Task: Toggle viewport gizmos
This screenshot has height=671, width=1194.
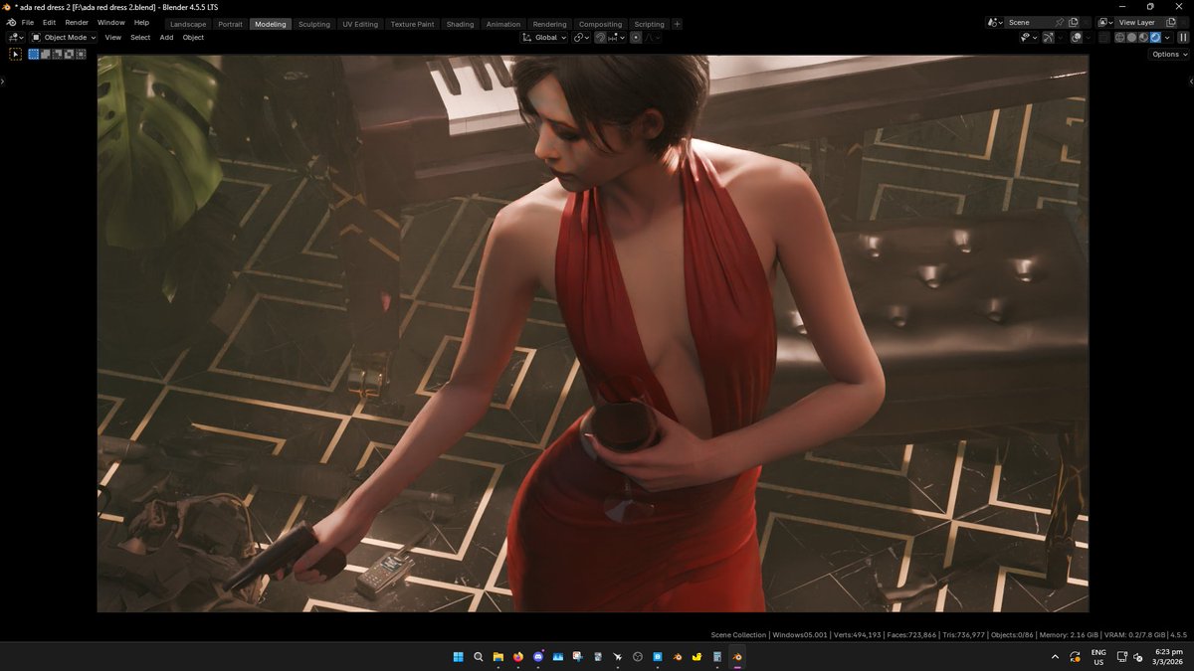Action: [1048, 37]
